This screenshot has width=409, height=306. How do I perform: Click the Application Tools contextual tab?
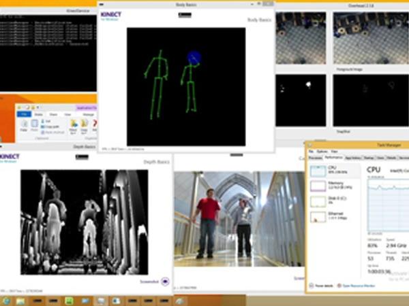(87, 107)
